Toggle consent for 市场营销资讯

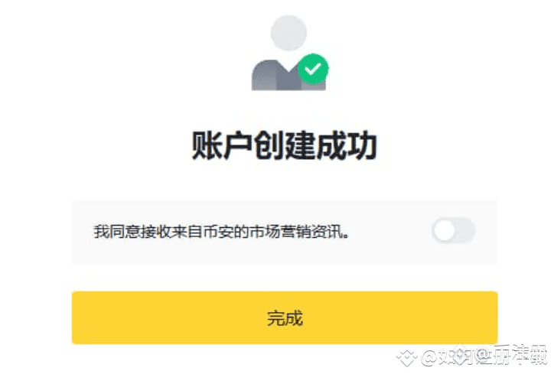point(454,231)
